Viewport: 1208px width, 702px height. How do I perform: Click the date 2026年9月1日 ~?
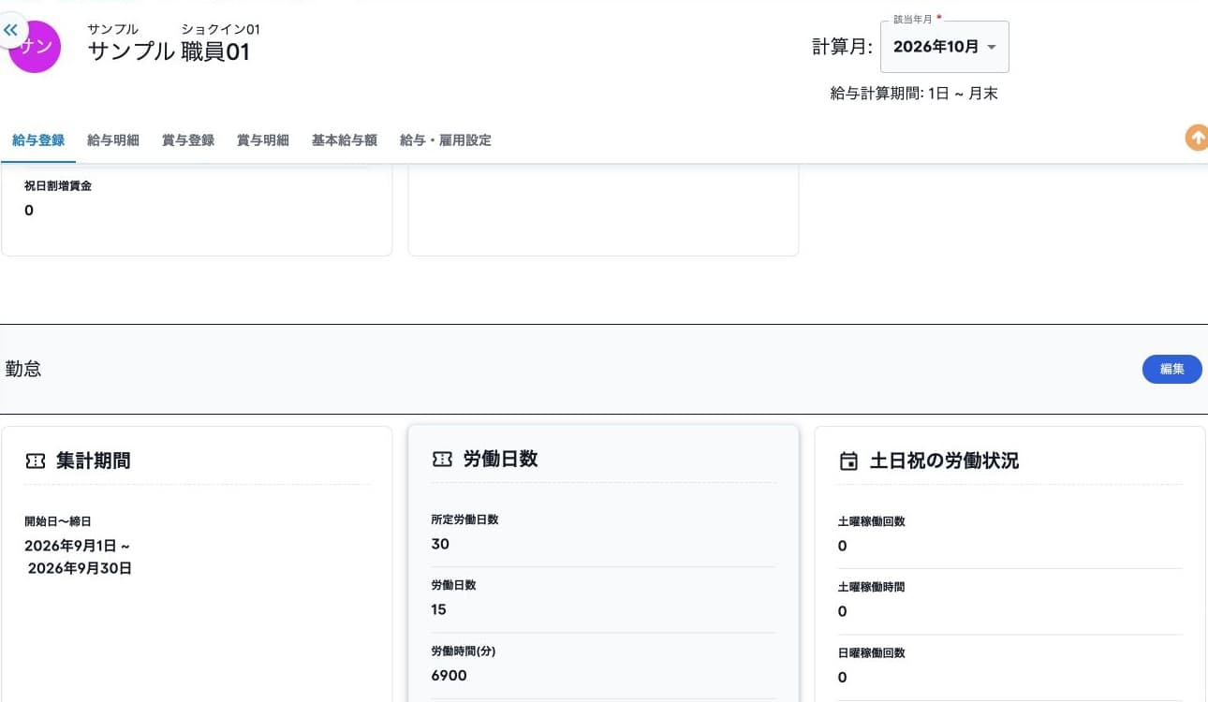coord(78,546)
